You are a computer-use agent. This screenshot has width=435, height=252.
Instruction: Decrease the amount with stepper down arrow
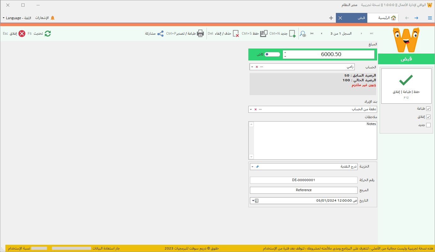point(285,56)
